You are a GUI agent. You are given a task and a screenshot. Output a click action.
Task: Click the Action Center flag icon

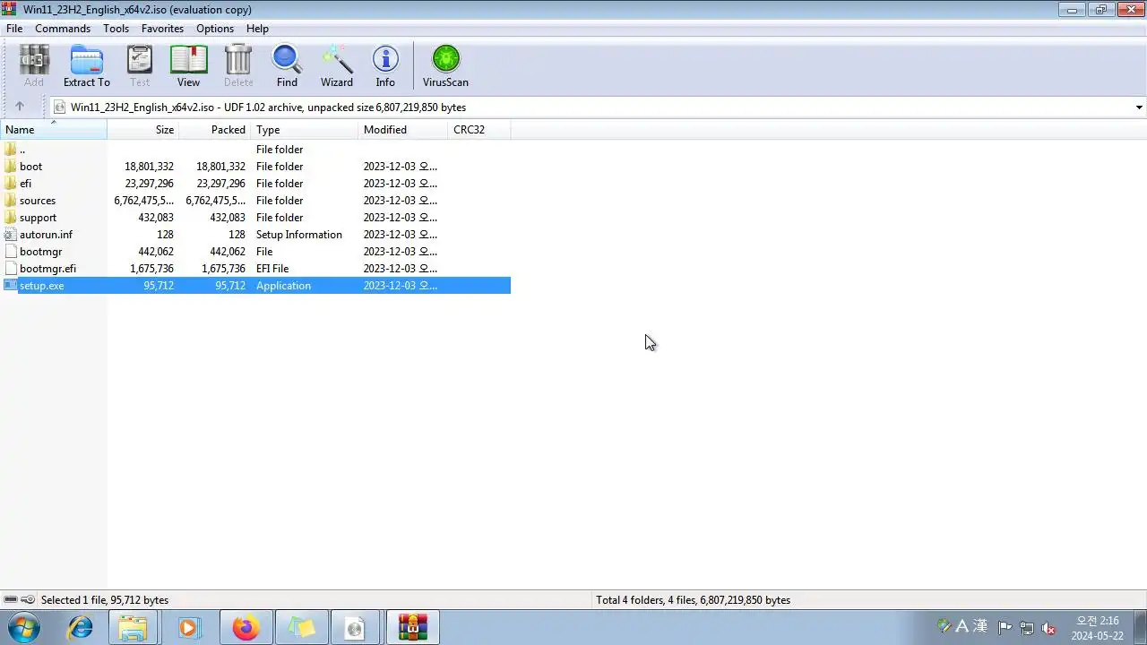click(1005, 628)
